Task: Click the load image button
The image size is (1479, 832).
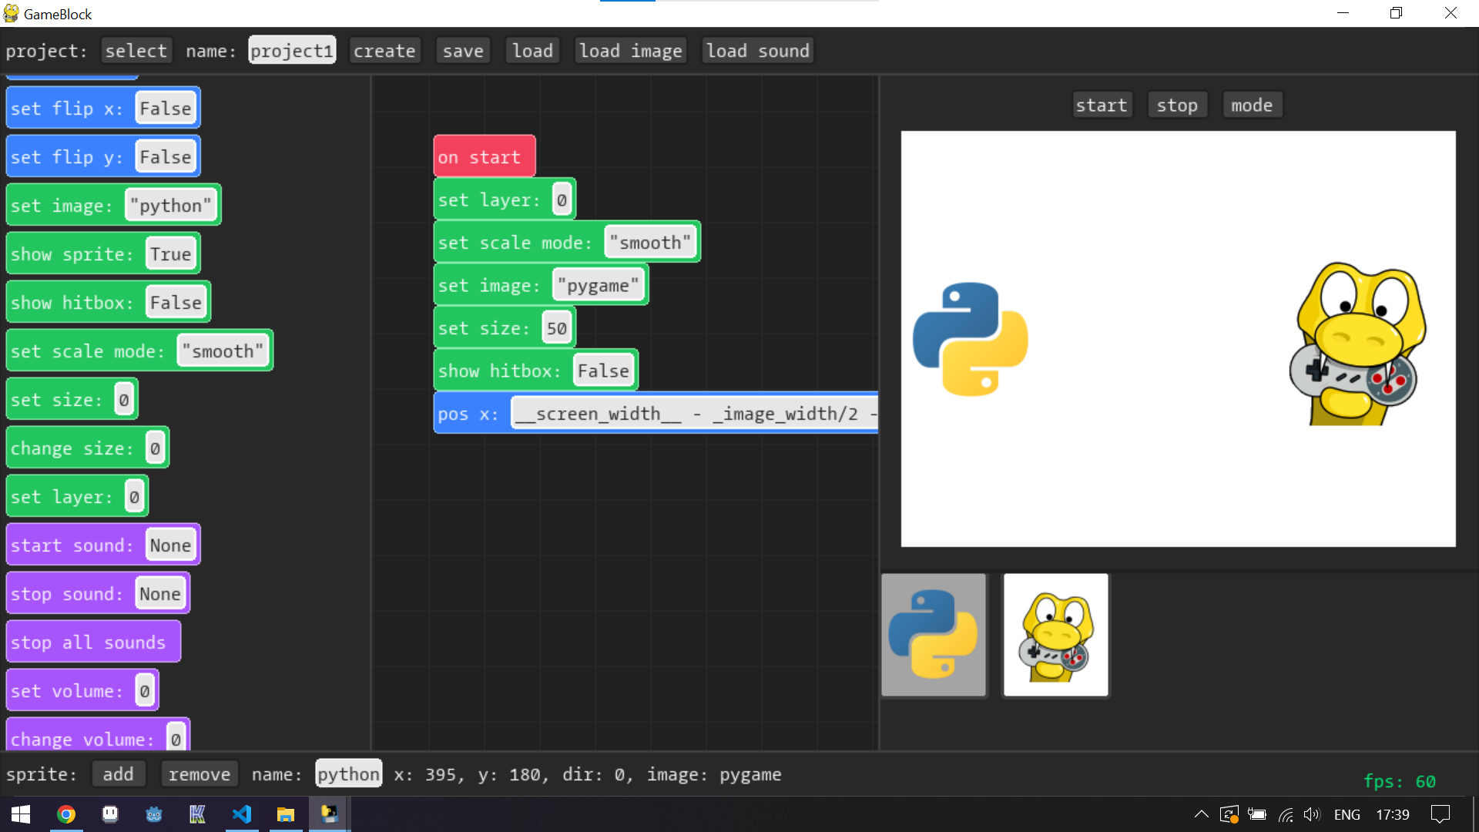Action: pyautogui.click(x=630, y=51)
